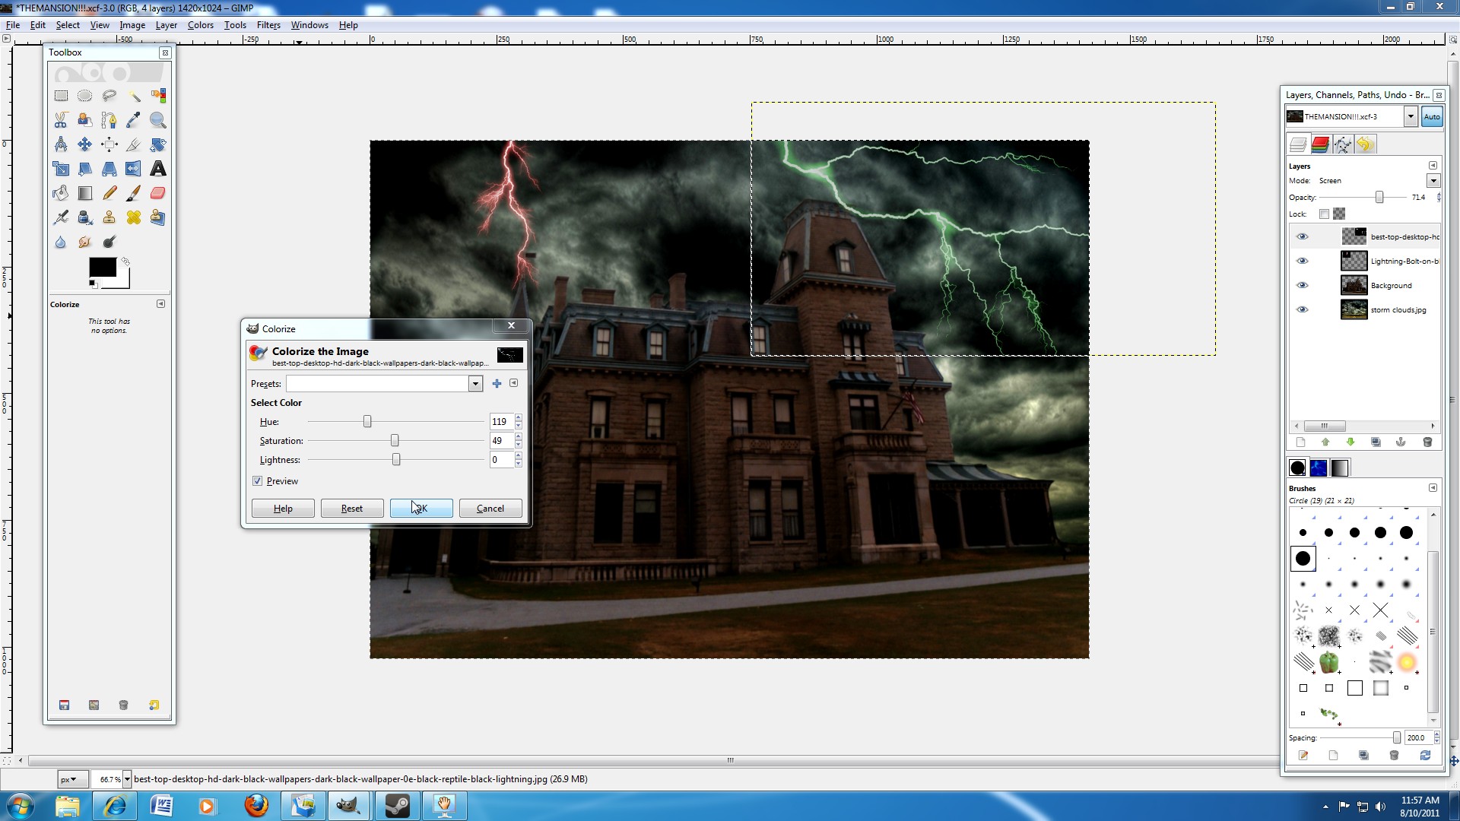The width and height of the screenshot is (1460, 821).
Task: Open the Image menu
Action: (x=132, y=25)
